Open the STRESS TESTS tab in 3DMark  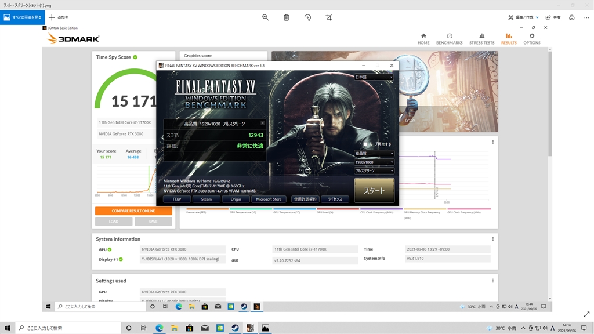click(482, 39)
